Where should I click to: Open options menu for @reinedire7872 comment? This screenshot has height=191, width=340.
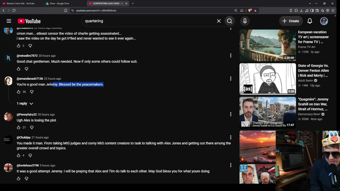coord(231,55)
